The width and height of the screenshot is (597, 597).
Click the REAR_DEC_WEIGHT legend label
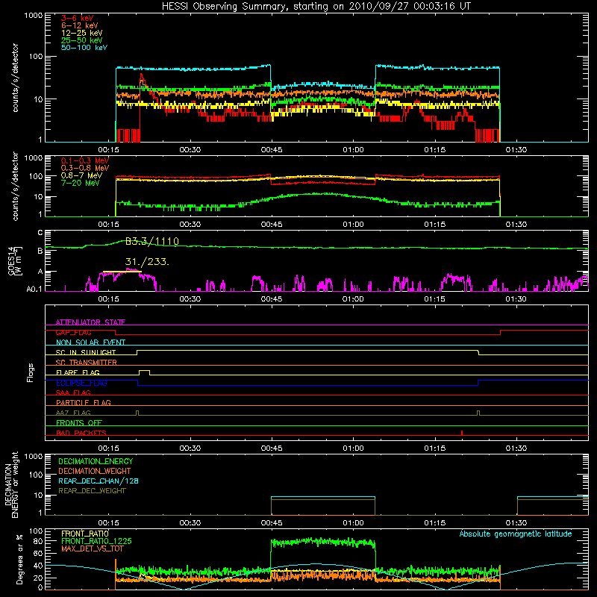point(92,491)
